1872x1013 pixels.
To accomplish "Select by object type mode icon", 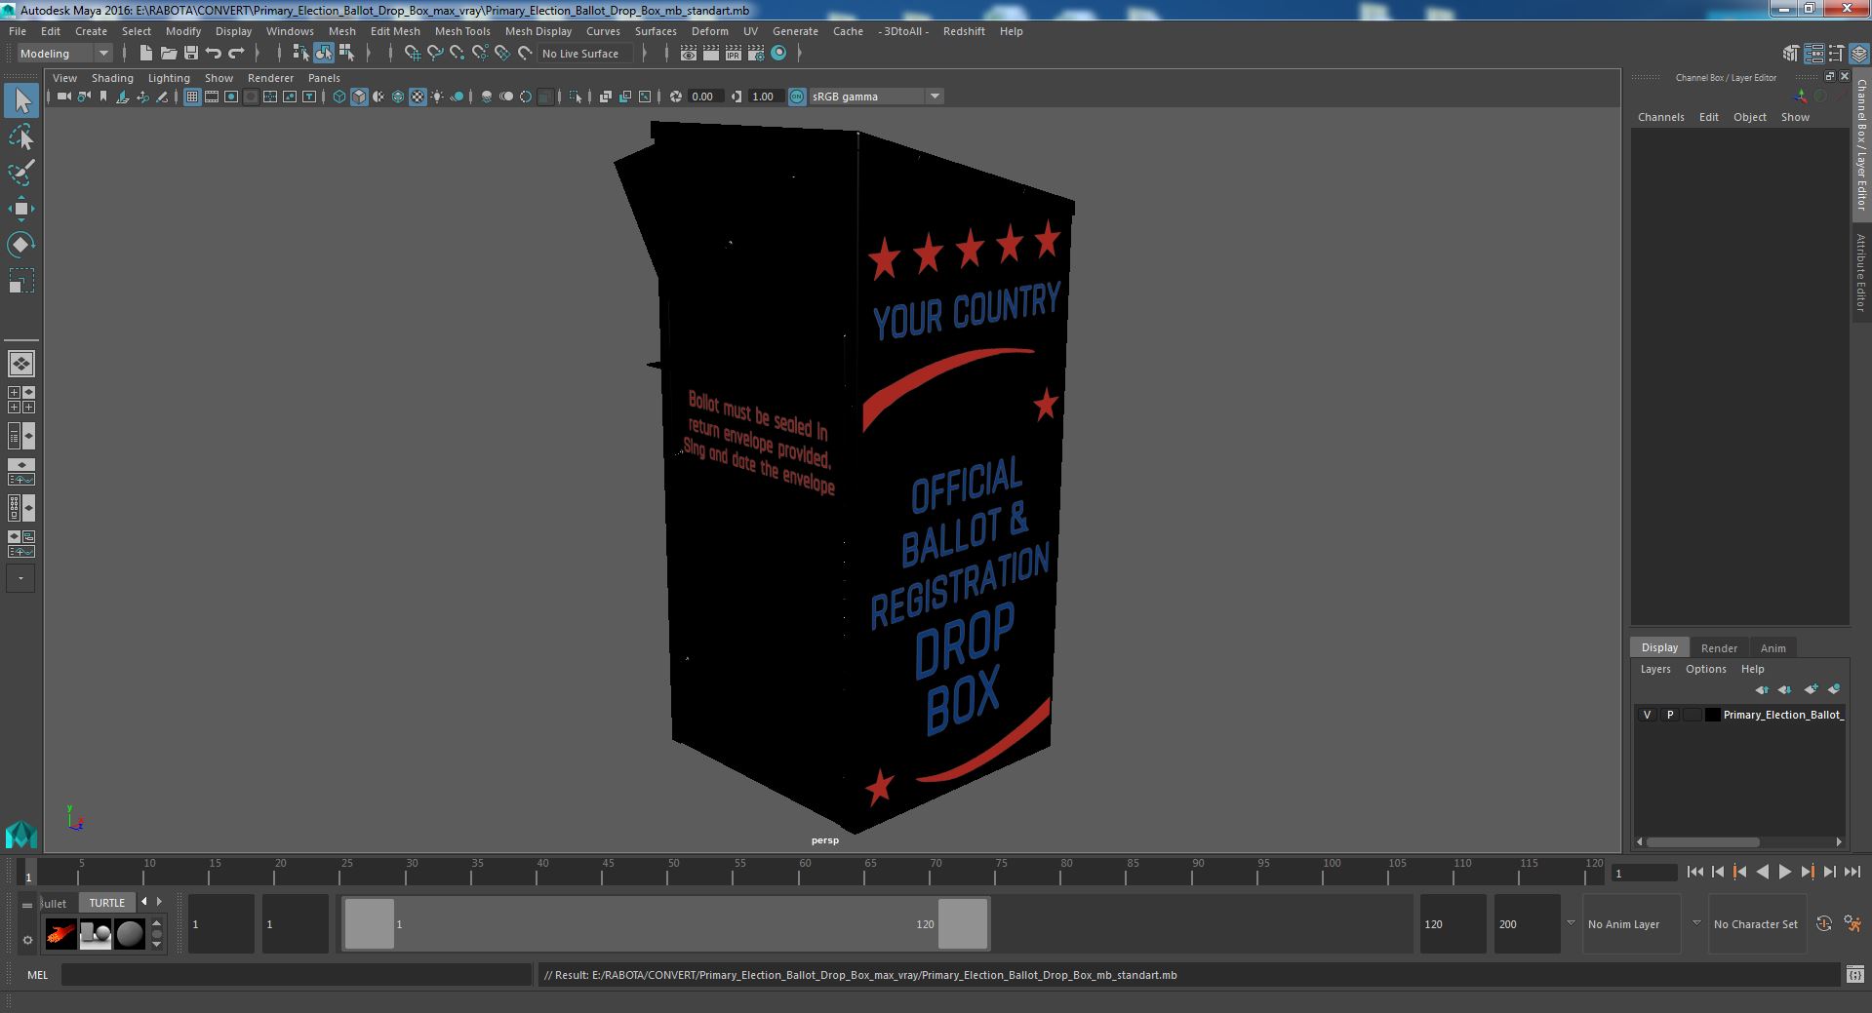I will (324, 54).
